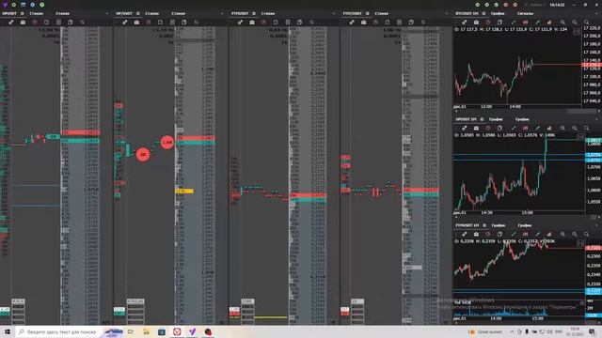Select FTMUSDT 1m chart tab
The image size is (602, 338).
pos(467,225)
